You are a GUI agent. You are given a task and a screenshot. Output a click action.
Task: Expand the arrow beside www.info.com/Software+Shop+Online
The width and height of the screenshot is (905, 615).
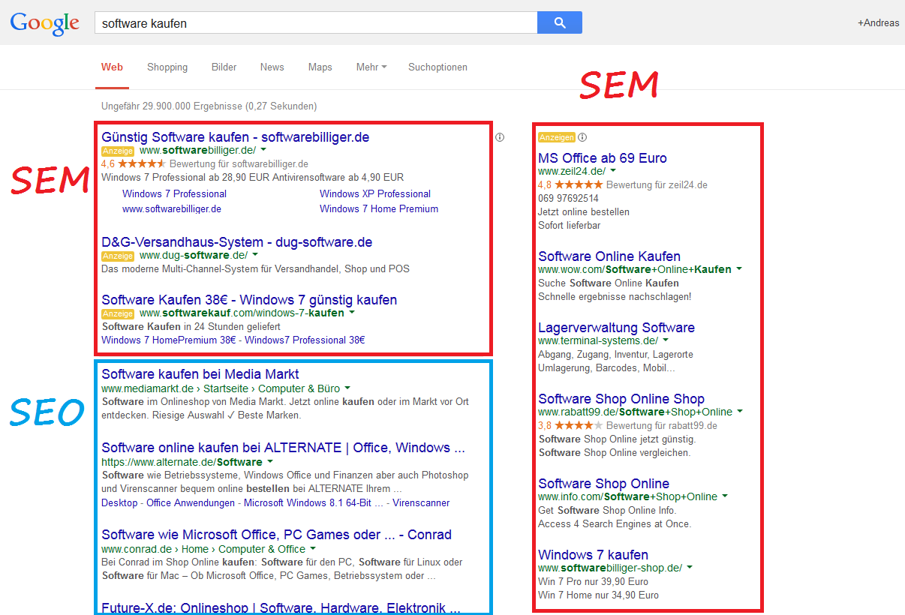tap(725, 496)
